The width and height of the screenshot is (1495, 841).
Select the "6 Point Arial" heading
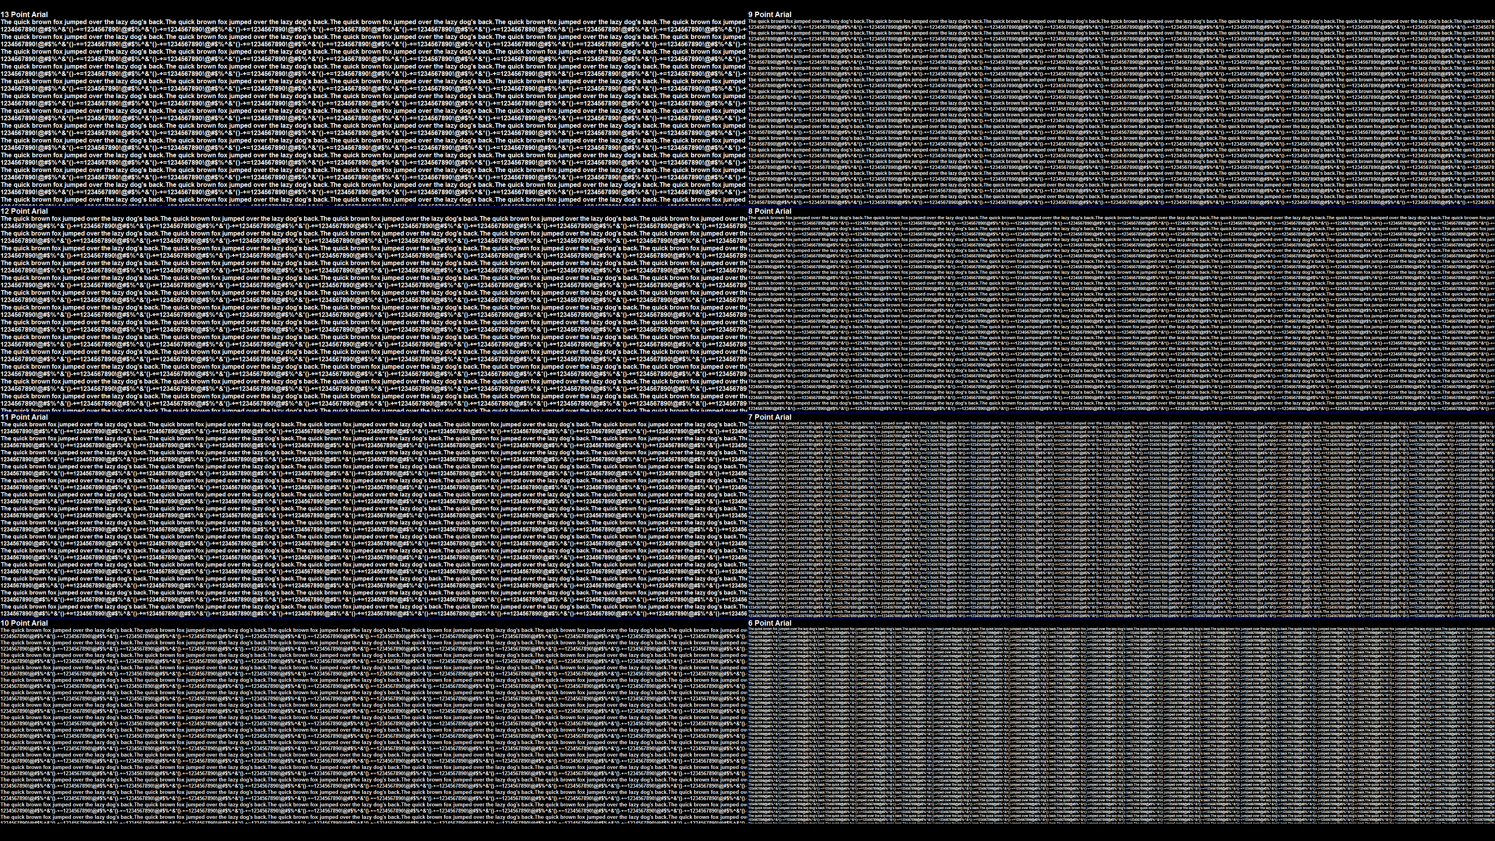tap(770, 623)
